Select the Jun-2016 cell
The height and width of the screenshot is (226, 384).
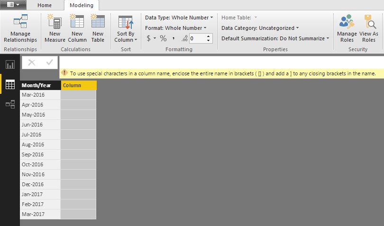point(40,125)
